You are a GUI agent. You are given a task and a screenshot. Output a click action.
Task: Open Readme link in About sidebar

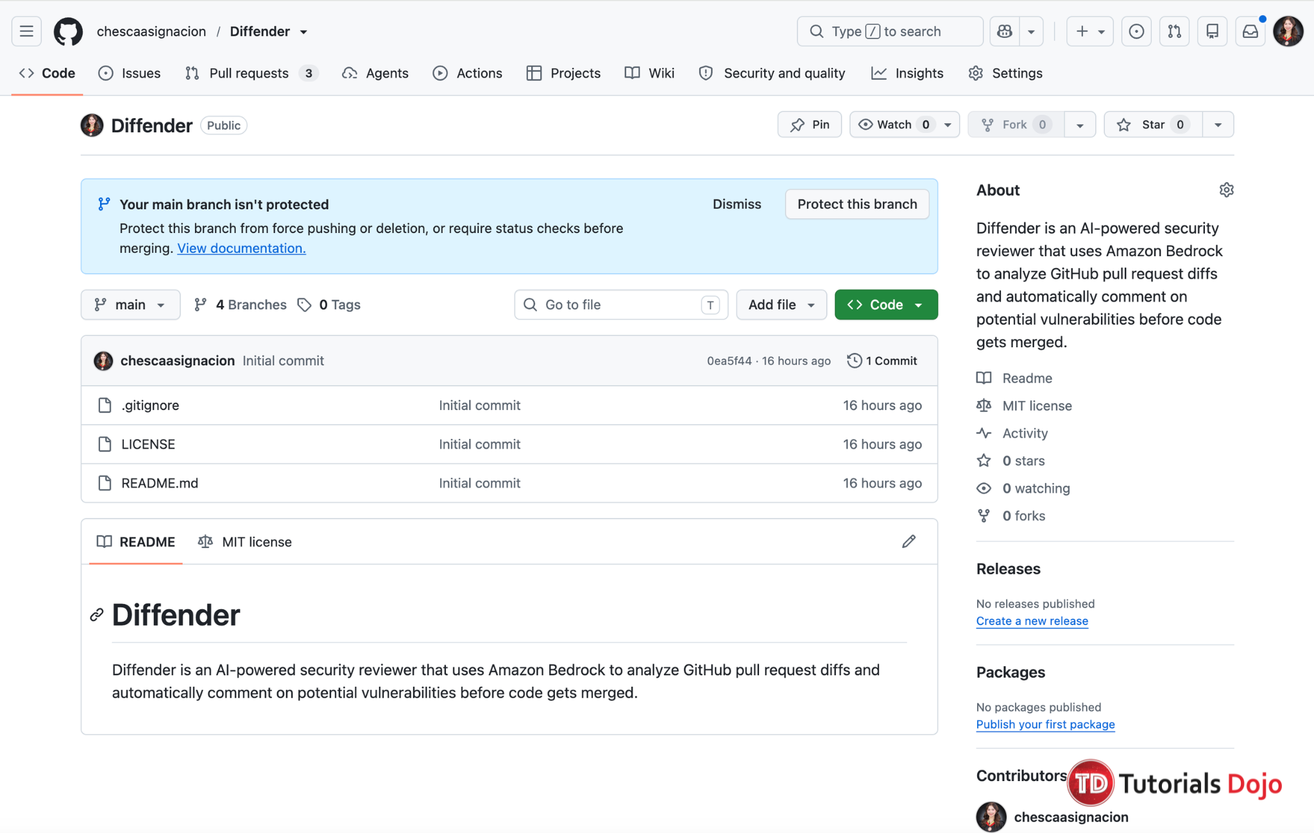point(1027,378)
